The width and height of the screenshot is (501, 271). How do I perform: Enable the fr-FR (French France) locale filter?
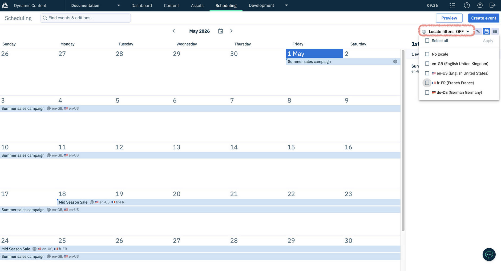pos(427,83)
